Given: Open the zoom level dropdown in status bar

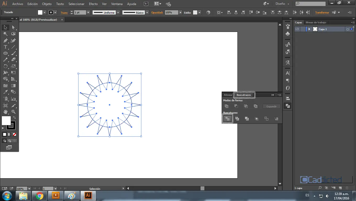Looking at the screenshot, I should point(29,188).
